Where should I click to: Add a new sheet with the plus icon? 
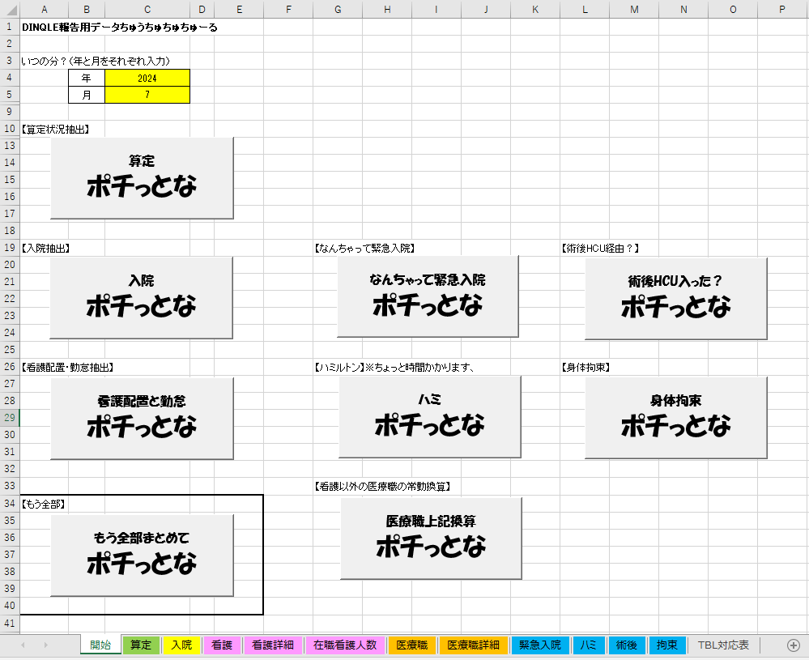tap(794, 645)
